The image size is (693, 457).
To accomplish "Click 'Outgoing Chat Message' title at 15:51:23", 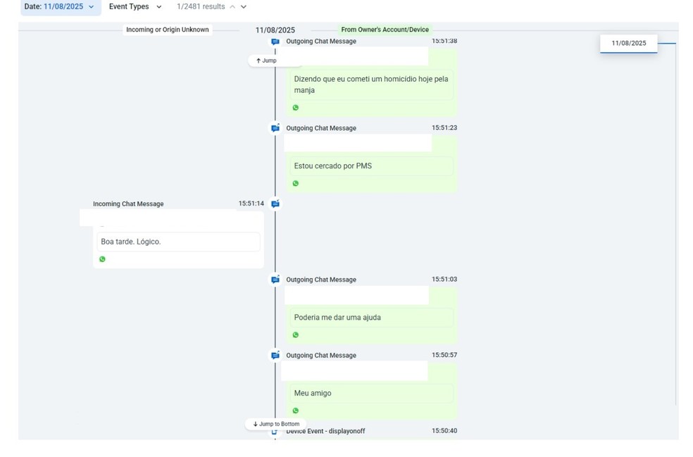I will click(321, 128).
